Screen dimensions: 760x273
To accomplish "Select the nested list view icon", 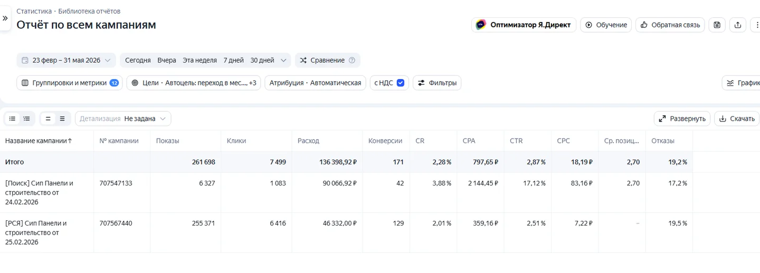I will 26,119.
